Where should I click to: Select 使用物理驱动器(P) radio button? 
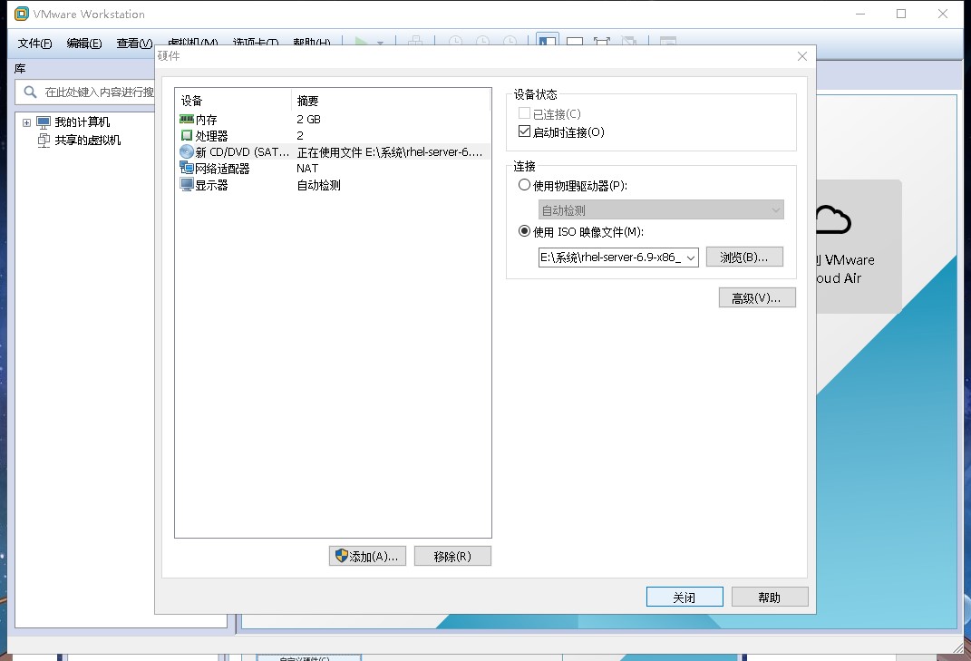point(524,185)
